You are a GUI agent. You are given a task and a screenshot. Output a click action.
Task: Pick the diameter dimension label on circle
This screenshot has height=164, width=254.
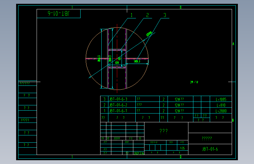coord(149,34)
